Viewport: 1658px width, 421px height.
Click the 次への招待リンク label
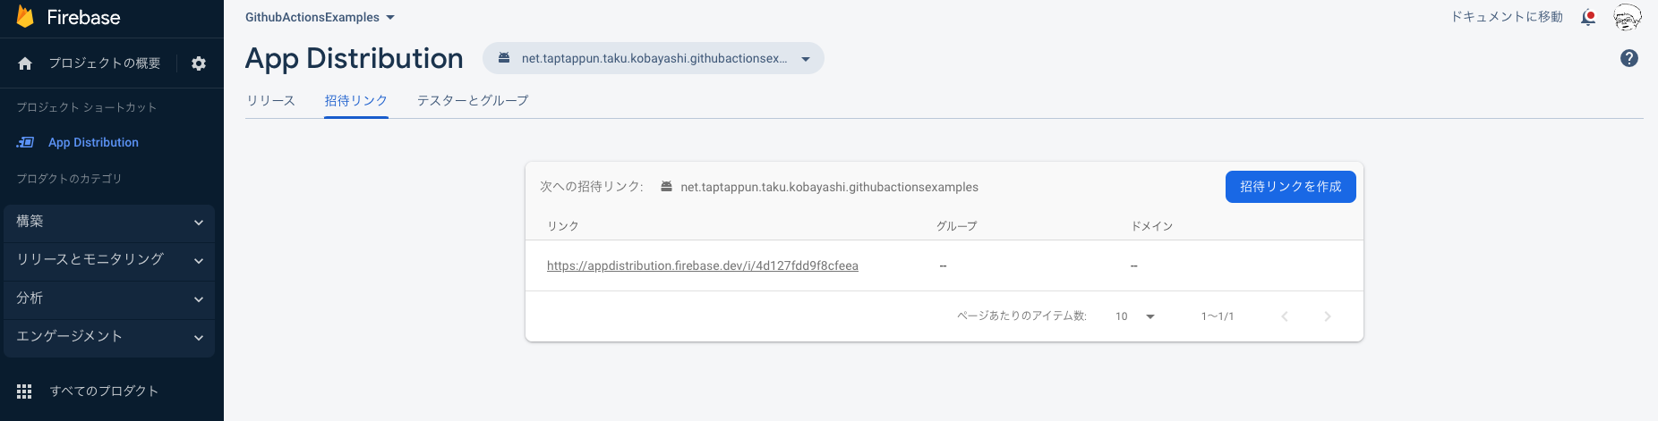click(x=592, y=187)
